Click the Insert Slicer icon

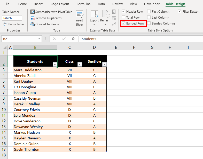(x=79, y=14)
